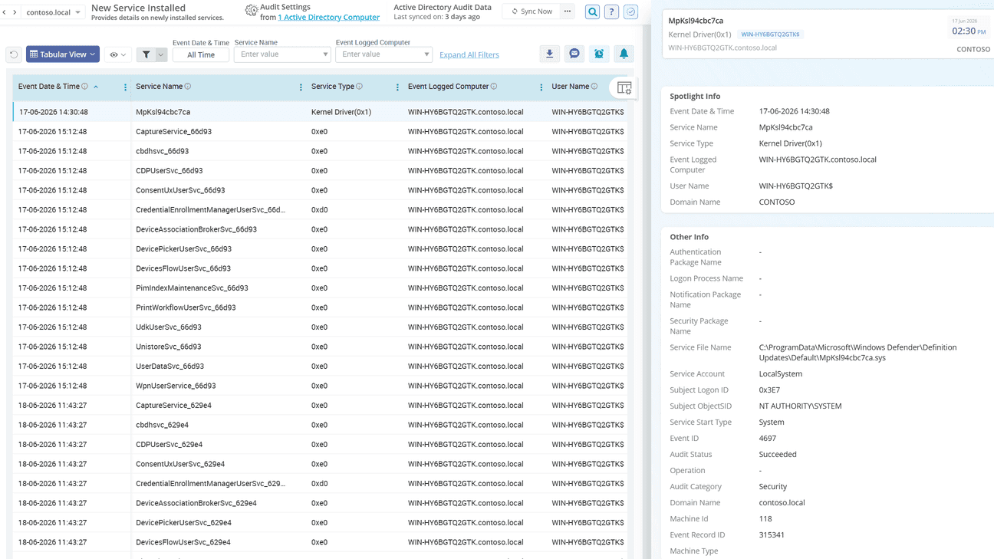The width and height of the screenshot is (994, 559).
Task: Click the User Name column header
Action: tap(571, 87)
